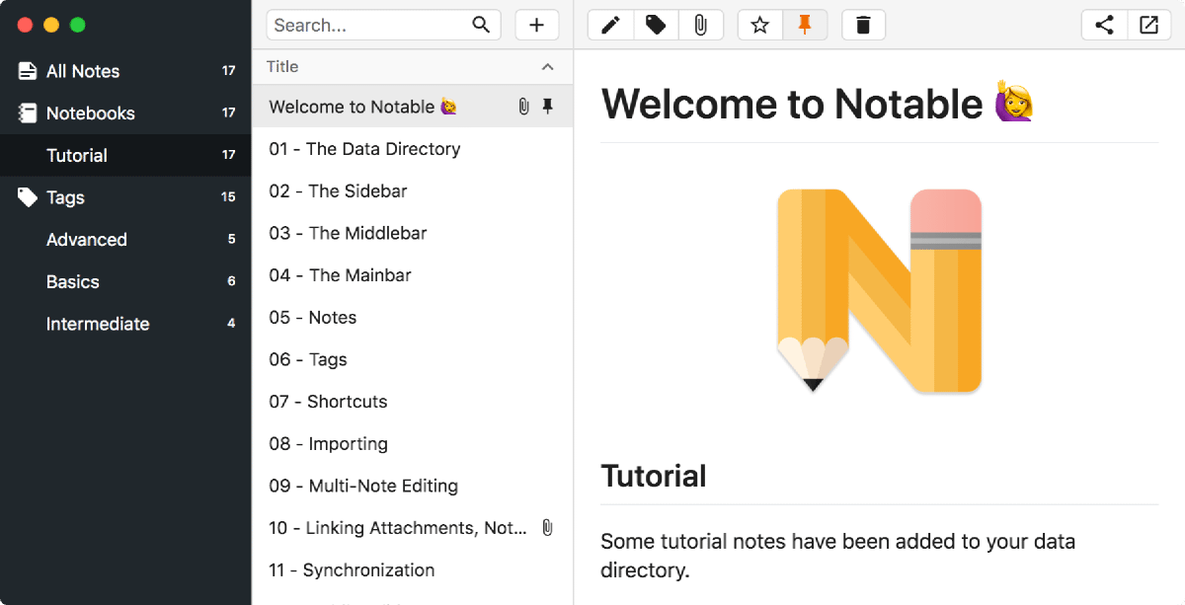Select All Notes in the sidebar

point(83,71)
